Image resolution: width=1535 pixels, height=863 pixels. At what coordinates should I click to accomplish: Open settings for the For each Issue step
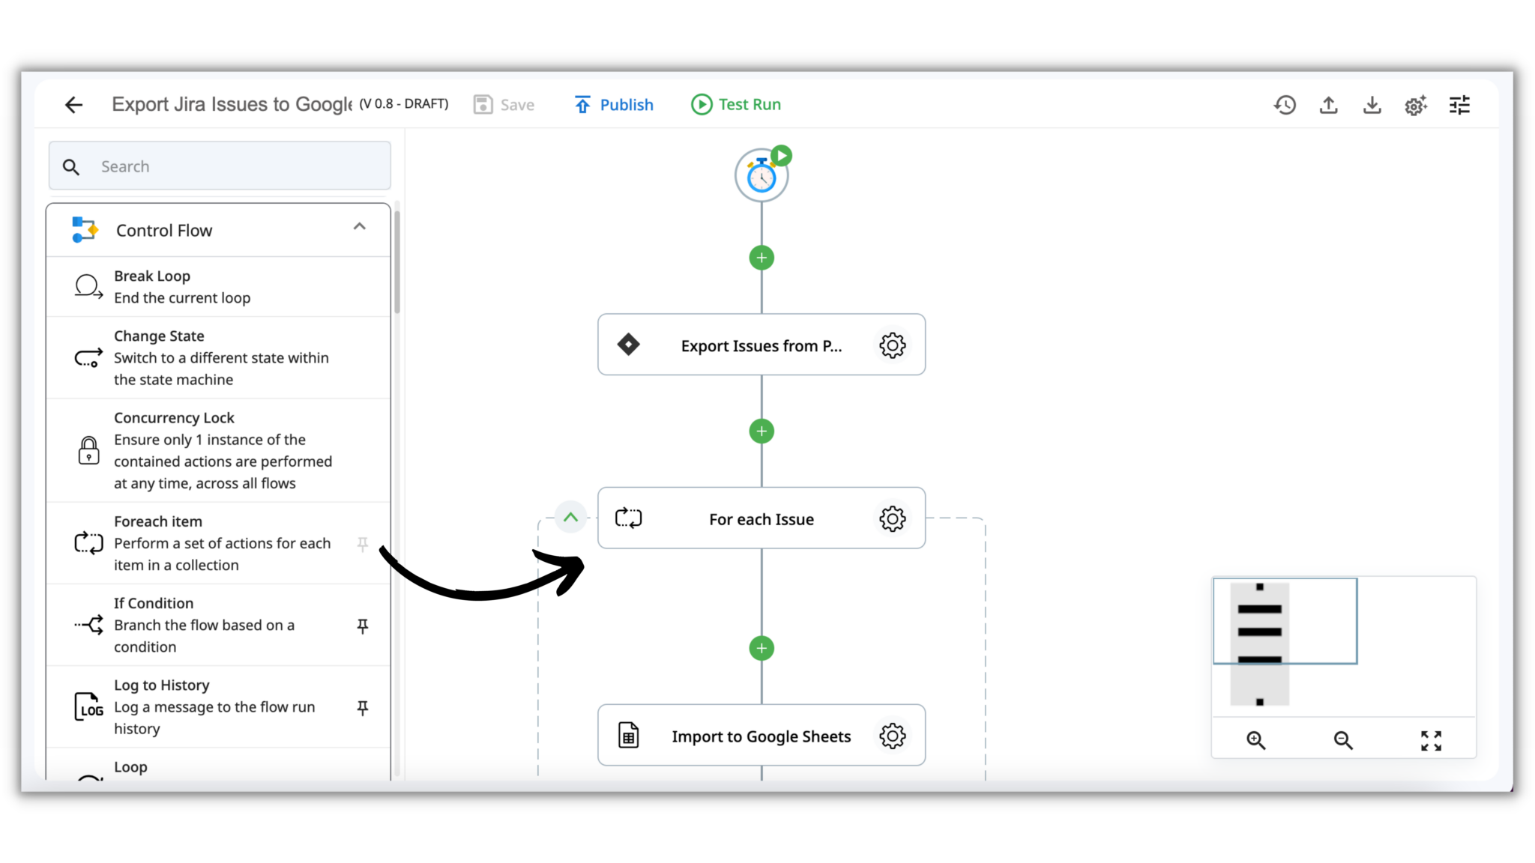tap(892, 518)
